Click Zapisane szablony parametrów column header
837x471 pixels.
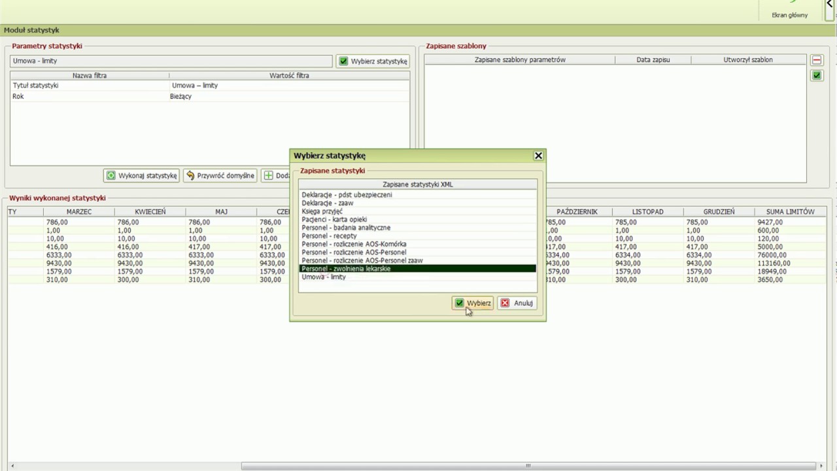520,60
